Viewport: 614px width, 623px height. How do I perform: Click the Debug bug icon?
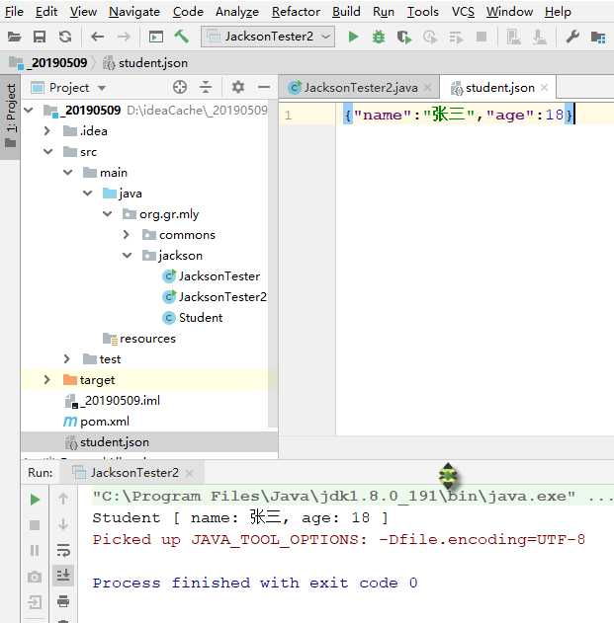coord(379,37)
